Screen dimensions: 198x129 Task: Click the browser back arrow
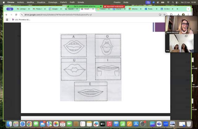tap(6, 15)
